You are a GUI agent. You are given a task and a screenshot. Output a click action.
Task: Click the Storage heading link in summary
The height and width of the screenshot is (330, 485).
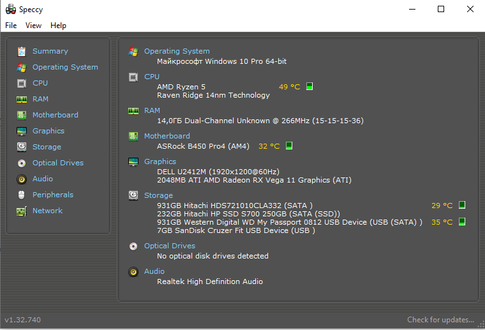coord(158,196)
